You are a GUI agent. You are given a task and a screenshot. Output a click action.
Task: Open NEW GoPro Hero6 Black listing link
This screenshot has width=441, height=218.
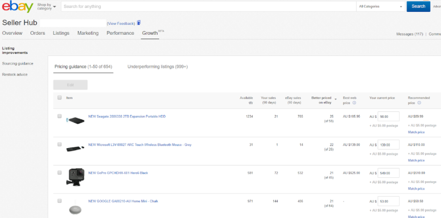(x=118, y=173)
